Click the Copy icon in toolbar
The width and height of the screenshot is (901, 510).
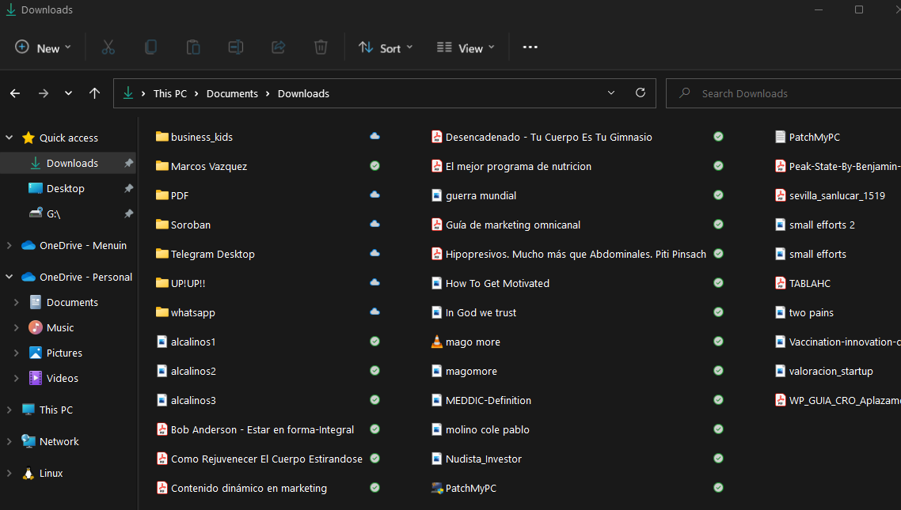(x=150, y=47)
